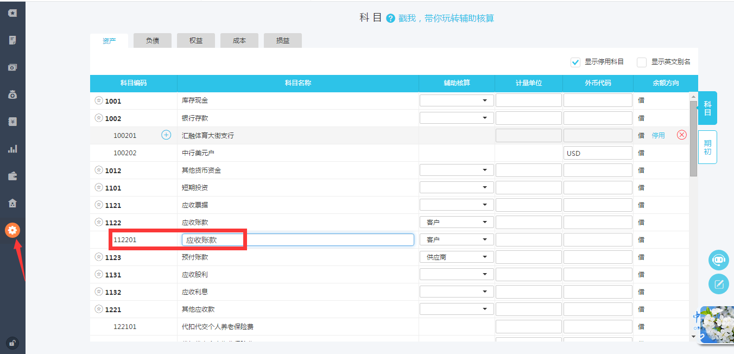This screenshot has height=354, width=734.
Task: Open 辅助核算 dropdown for 应收票据
Action: pos(457,205)
